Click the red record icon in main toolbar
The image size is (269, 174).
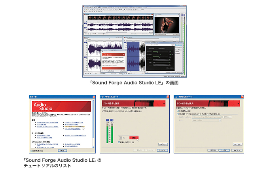click(85, 11)
